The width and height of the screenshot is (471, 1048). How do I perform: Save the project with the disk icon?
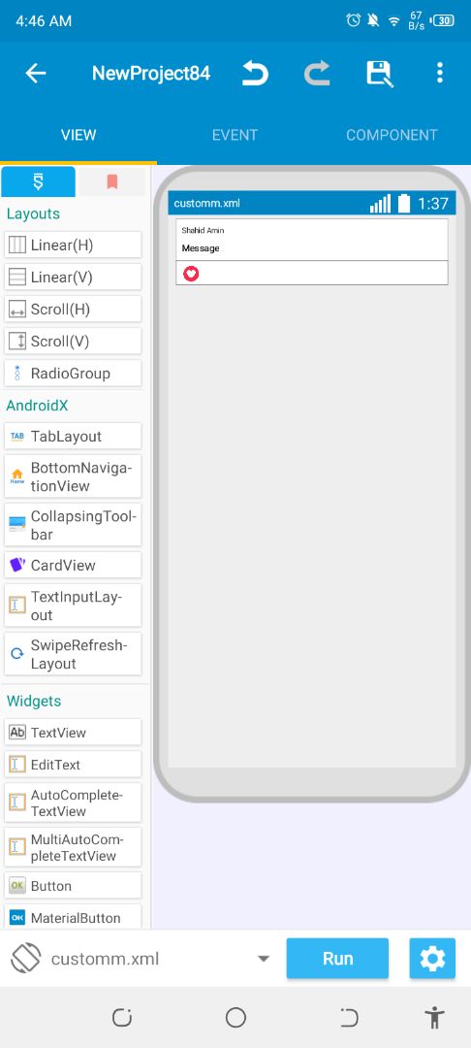pyautogui.click(x=379, y=73)
